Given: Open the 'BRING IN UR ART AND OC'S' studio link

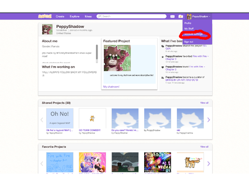Looking at the screenshot, I should [182, 80].
